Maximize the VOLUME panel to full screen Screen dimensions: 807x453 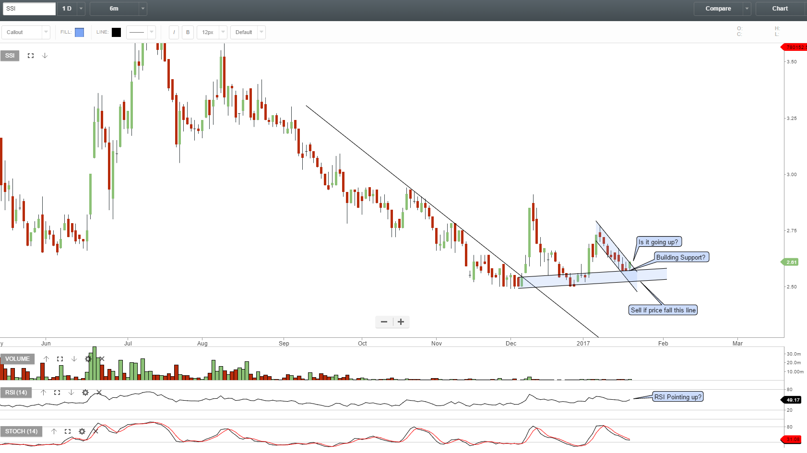59,358
